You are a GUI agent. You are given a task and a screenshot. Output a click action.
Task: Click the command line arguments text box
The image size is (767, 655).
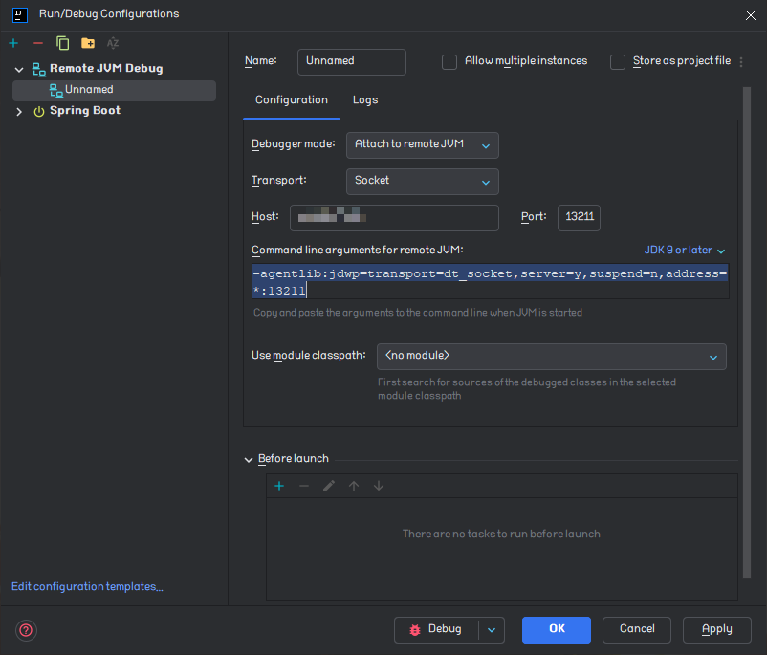[x=491, y=281]
